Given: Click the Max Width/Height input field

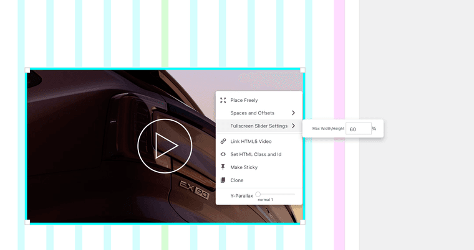Looking at the screenshot, I should coord(358,129).
